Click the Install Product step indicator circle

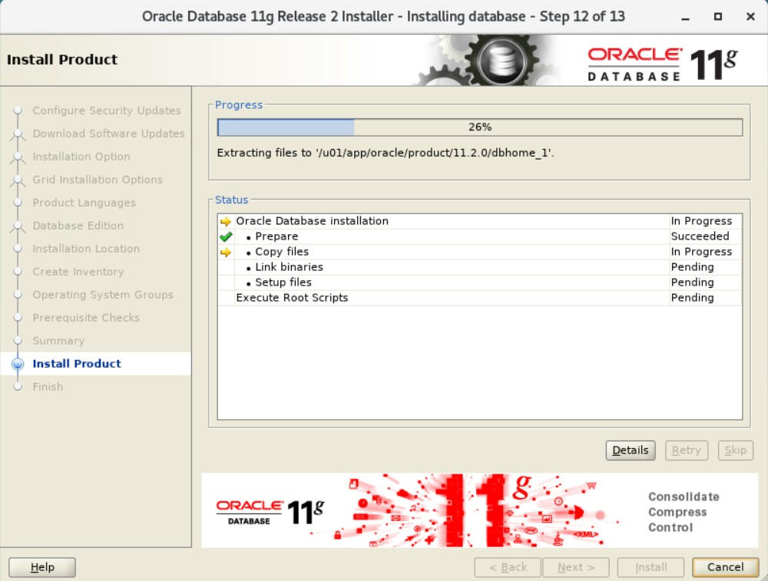click(x=18, y=364)
